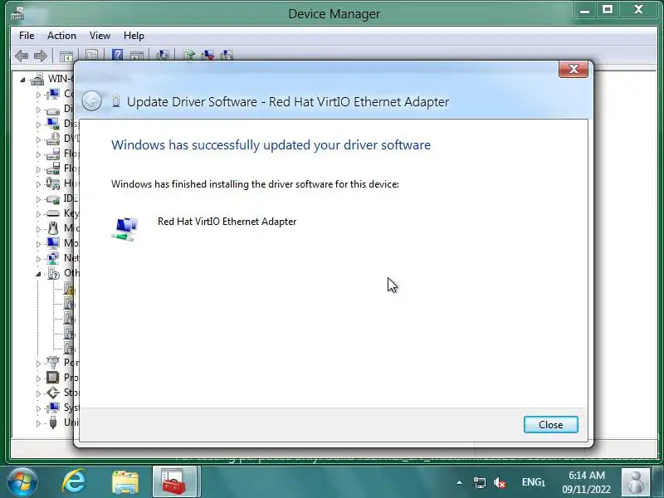Viewport: 664px width, 498px height.
Task: Expand the Keyboards category
Action: (38, 214)
